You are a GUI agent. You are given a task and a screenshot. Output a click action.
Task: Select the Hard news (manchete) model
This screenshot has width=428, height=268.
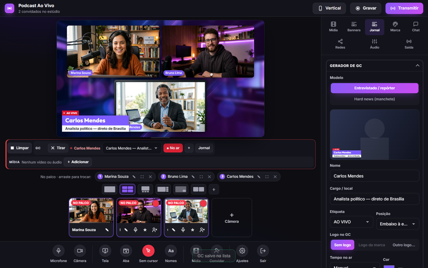[374, 99]
